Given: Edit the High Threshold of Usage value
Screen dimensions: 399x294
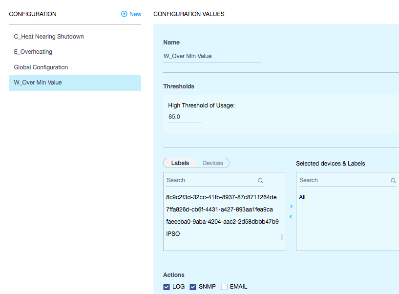Looking at the screenshot, I should click(x=185, y=117).
